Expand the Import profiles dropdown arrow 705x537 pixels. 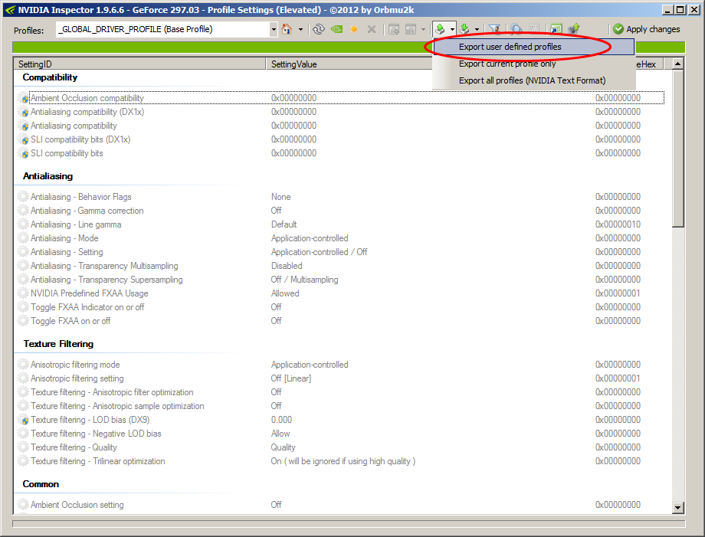coord(477,30)
